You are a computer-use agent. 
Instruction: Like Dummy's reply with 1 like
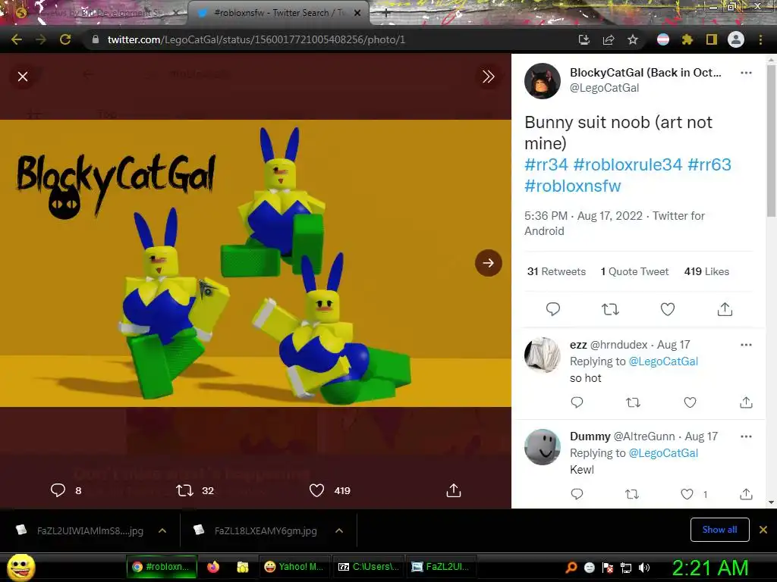coord(687,494)
